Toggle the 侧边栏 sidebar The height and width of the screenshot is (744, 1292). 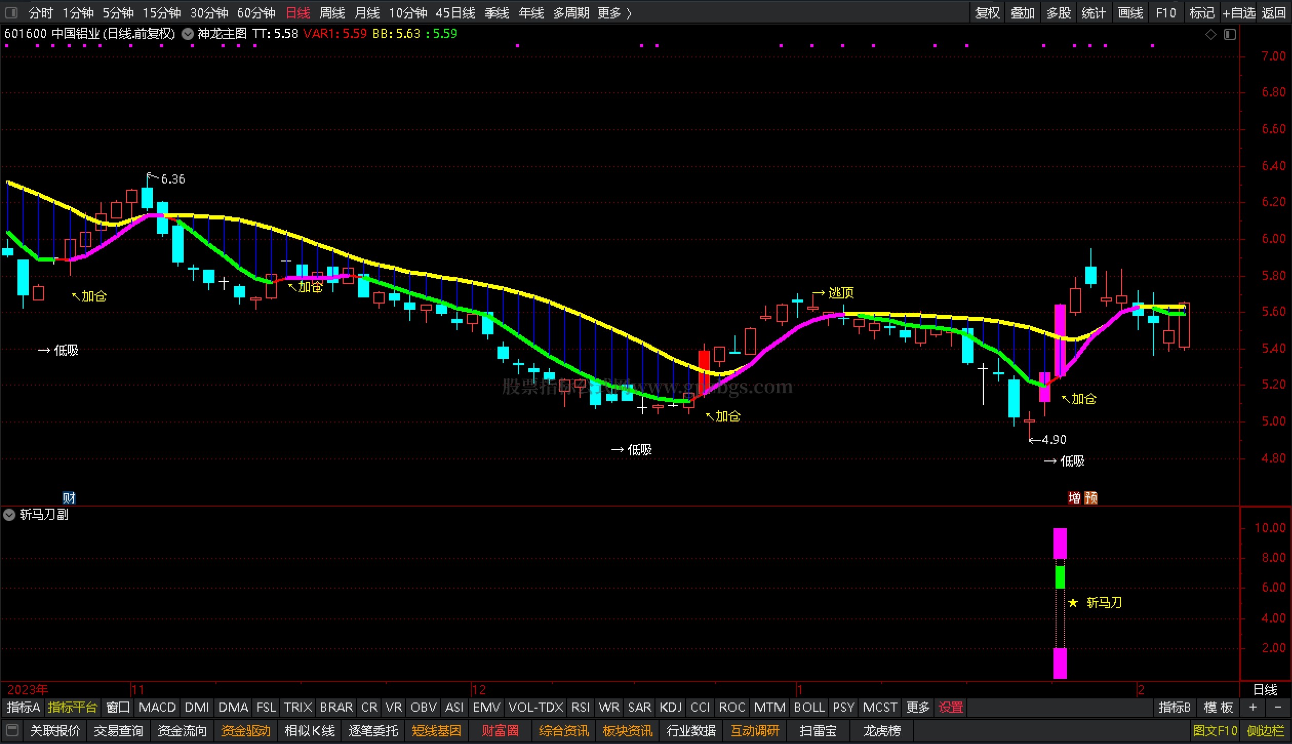point(1266,730)
